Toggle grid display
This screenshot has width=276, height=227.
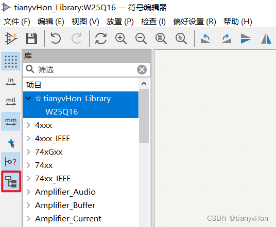tap(11, 62)
